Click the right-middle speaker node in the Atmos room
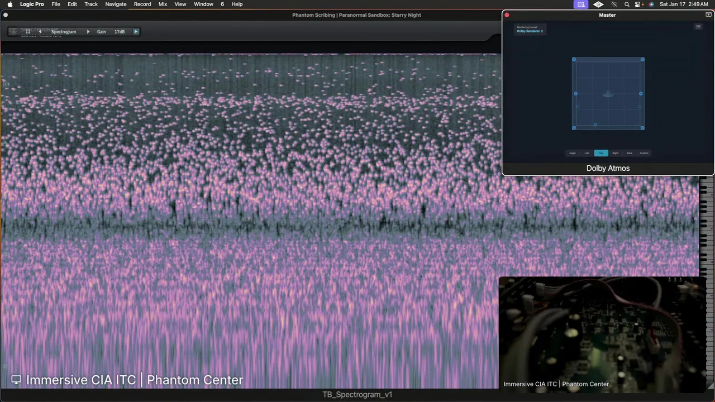715x402 pixels. point(641,94)
